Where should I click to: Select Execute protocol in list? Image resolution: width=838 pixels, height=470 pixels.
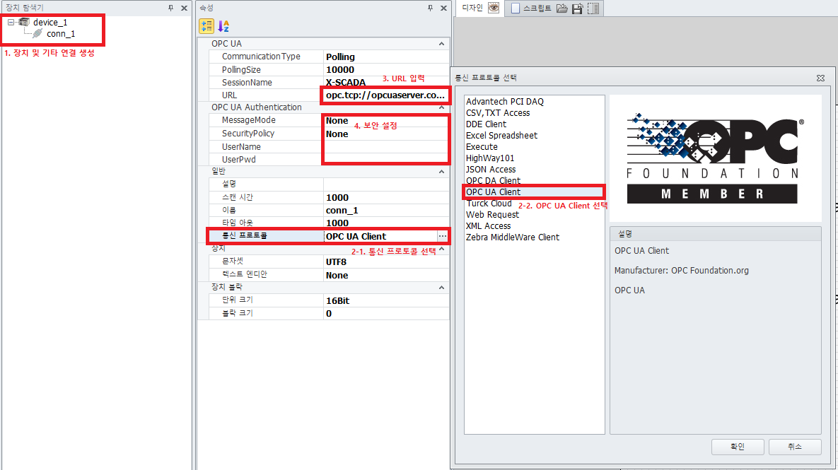(482, 146)
